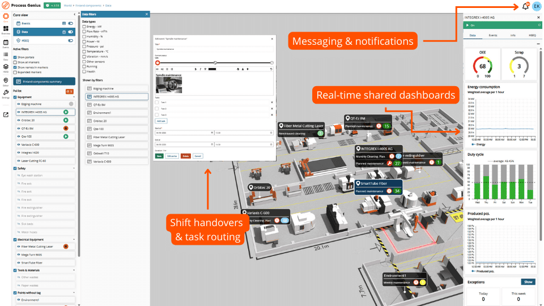Check the Show all markers checkbox
544x306 pixels.
coord(15,62)
